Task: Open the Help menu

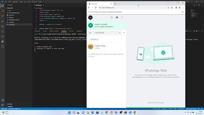Action: (40, 2)
